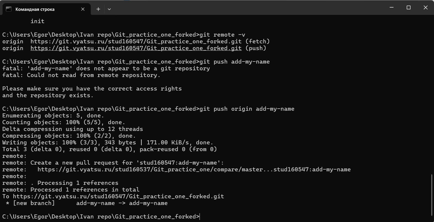This screenshot has height=222, width=434.
Task: Click the Command Prompt icon in the tab
Action: tap(9, 9)
